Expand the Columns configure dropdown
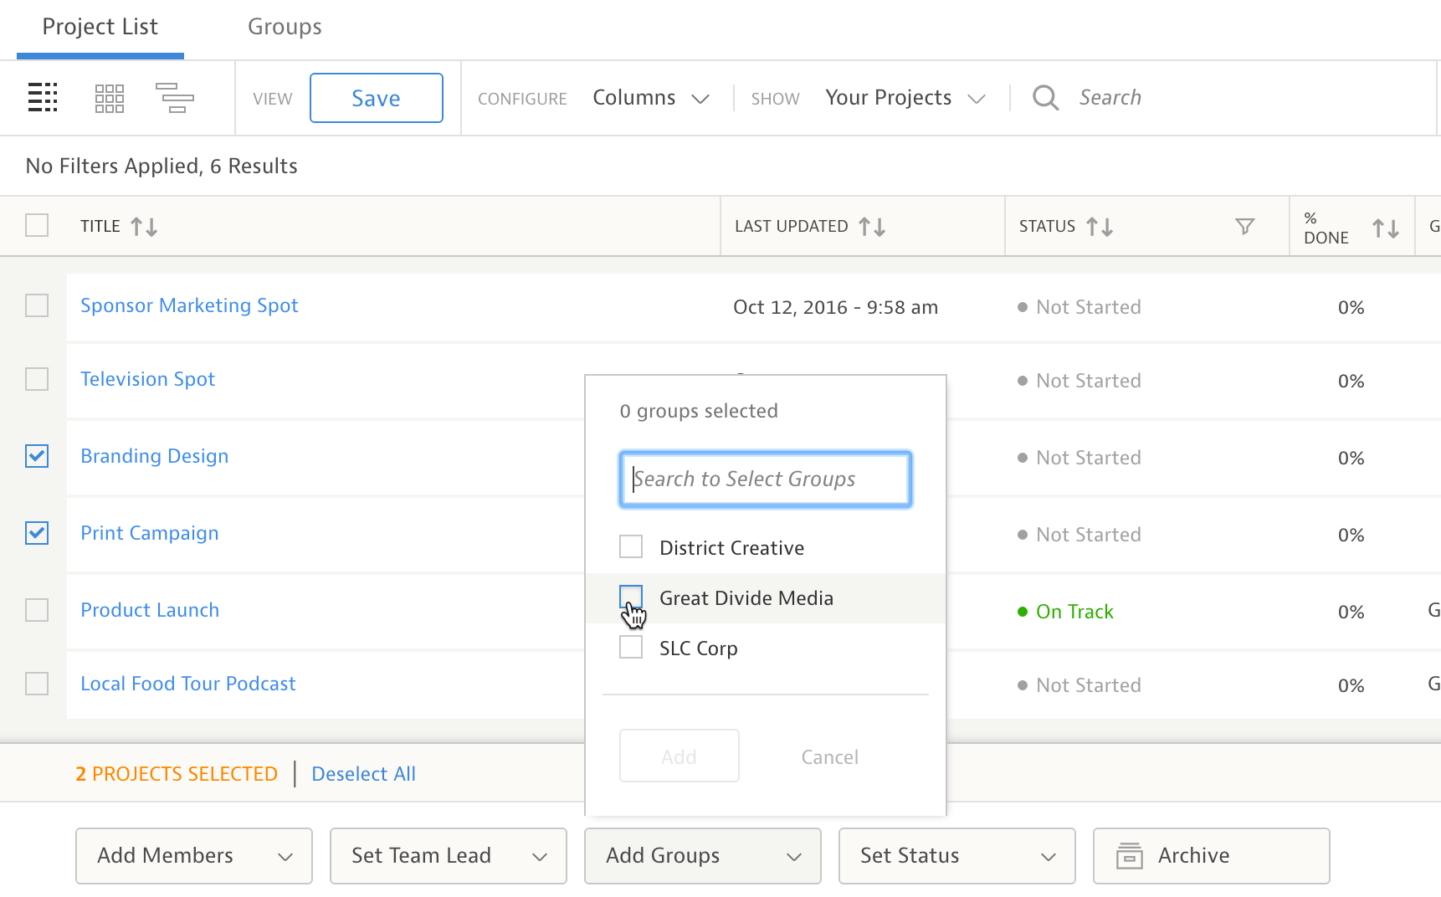Image resolution: width=1441 pixels, height=897 pixels. (x=651, y=98)
